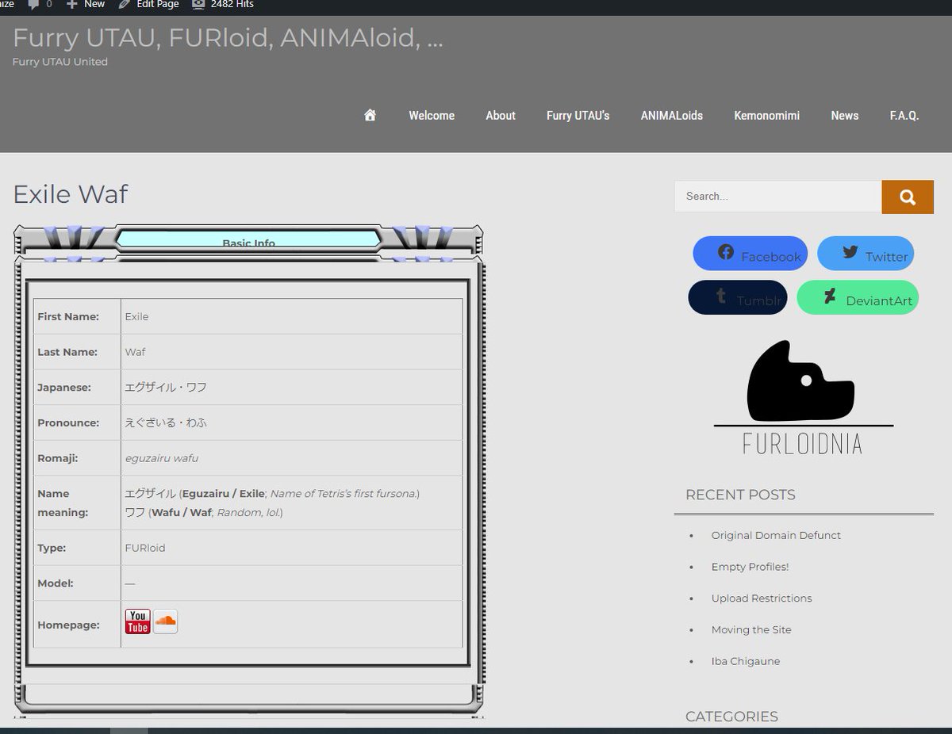This screenshot has width=952, height=734.
Task: Open the YouTube homepage icon
Action: point(138,621)
